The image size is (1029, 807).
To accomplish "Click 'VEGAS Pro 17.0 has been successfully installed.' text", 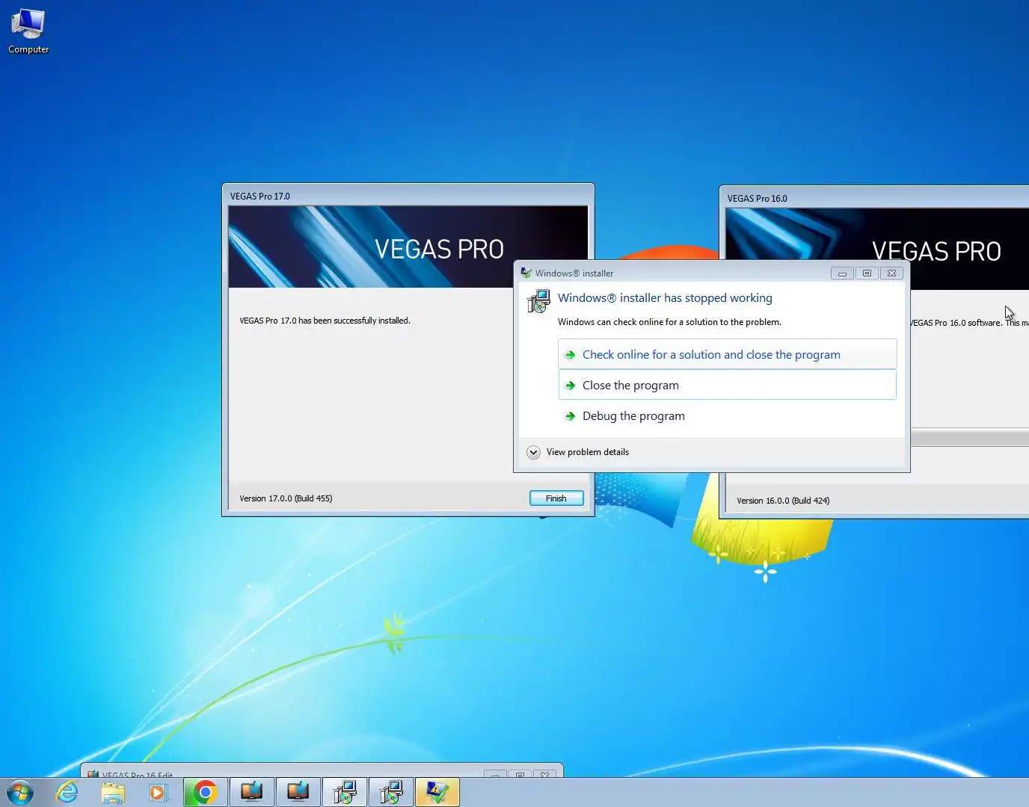I will (325, 321).
